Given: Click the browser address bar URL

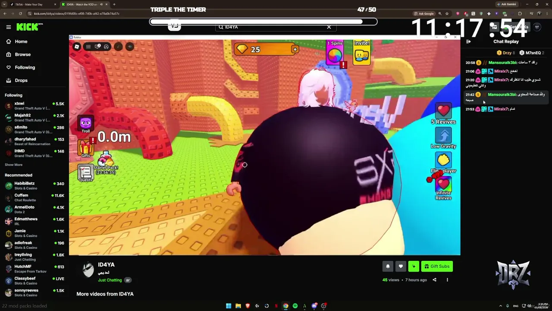Looking at the screenshot, I should tap(77, 13).
